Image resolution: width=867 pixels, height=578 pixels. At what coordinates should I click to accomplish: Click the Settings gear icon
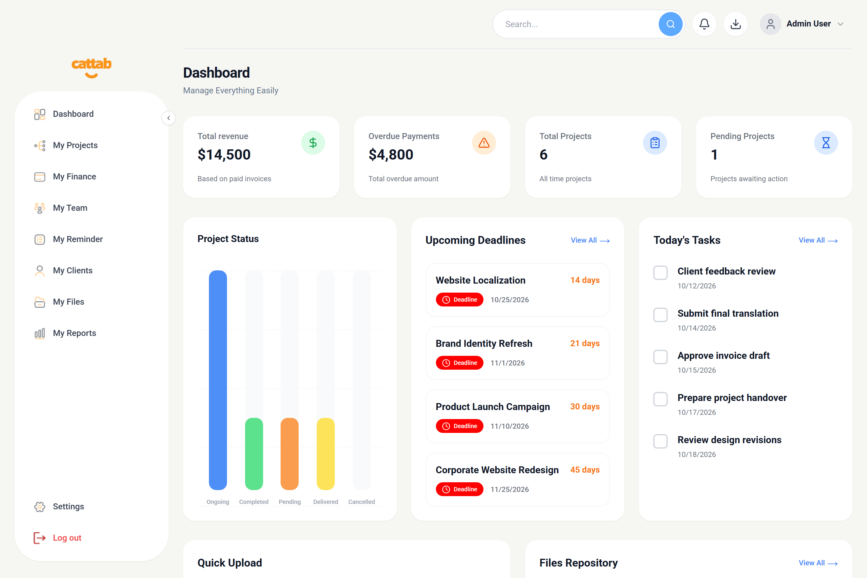39,506
